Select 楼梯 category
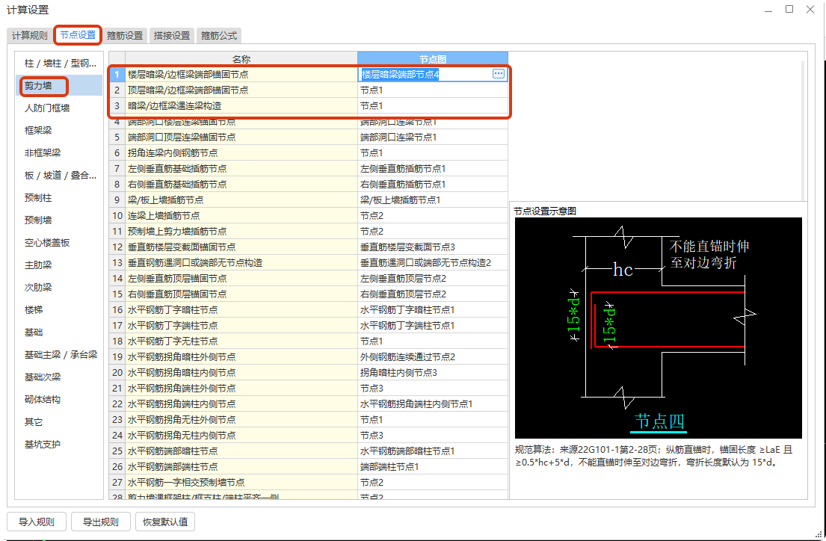 [x=60, y=310]
